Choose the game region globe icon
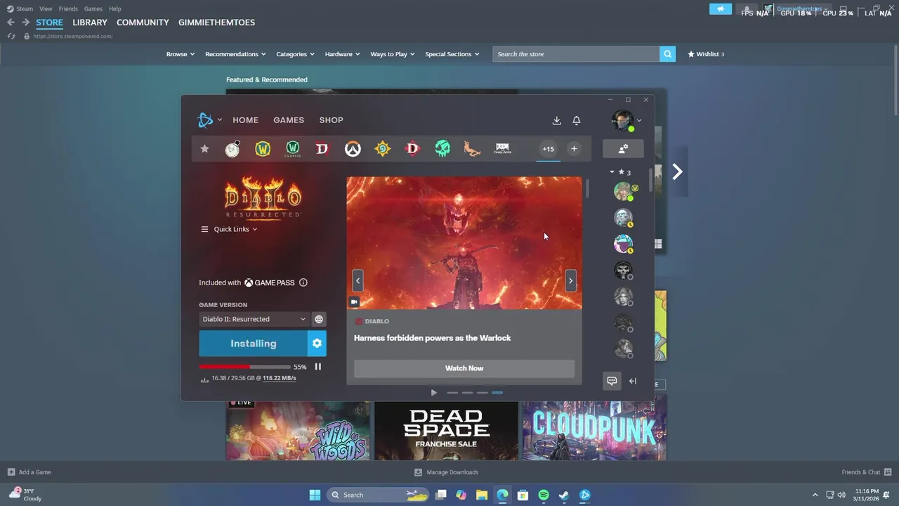This screenshot has width=899, height=506. 319,319
